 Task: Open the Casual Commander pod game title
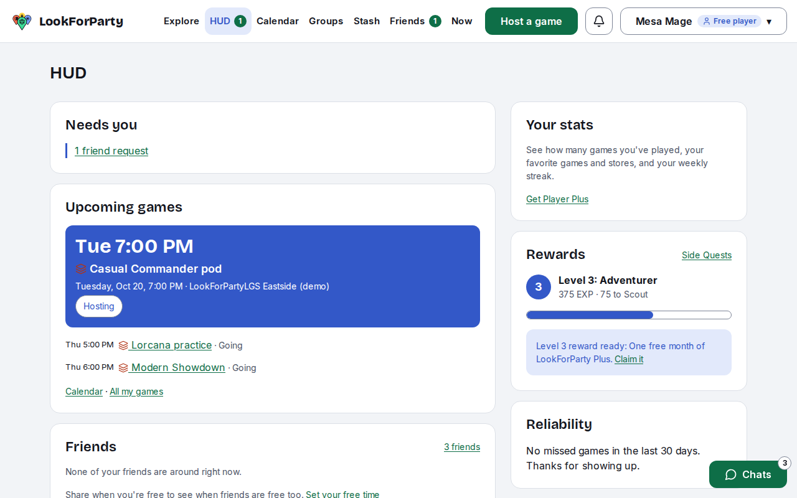click(156, 269)
